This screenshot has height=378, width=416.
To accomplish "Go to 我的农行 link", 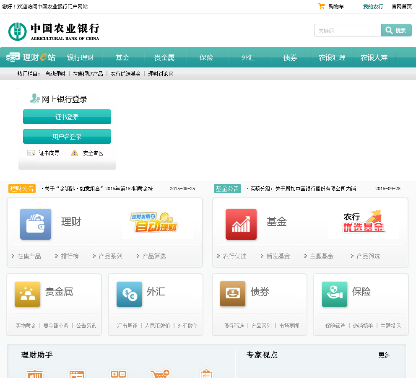I will pos(373,7).
